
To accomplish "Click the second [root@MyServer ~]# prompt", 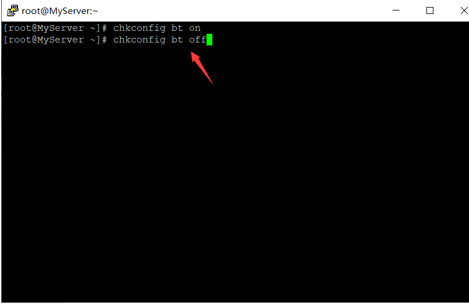I will (x=55, y=40).
